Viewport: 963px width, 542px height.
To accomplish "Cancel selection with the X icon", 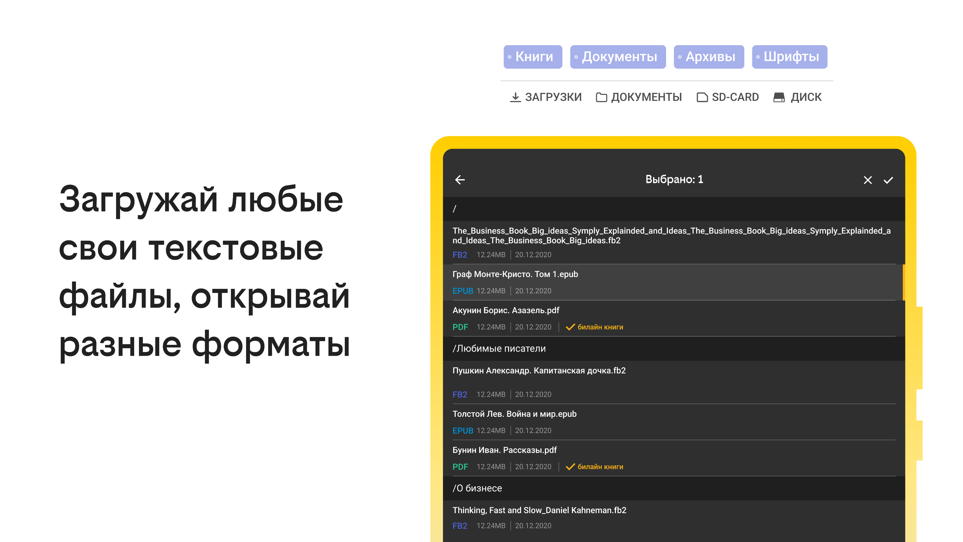I will 868,180.
